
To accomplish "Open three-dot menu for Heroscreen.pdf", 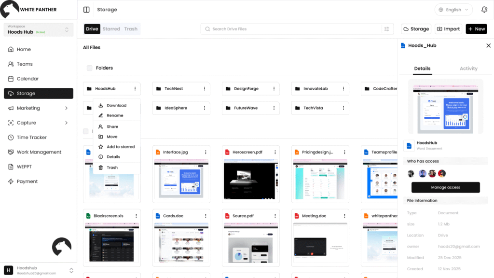I will pyautogui.click(x=275, y=152).
